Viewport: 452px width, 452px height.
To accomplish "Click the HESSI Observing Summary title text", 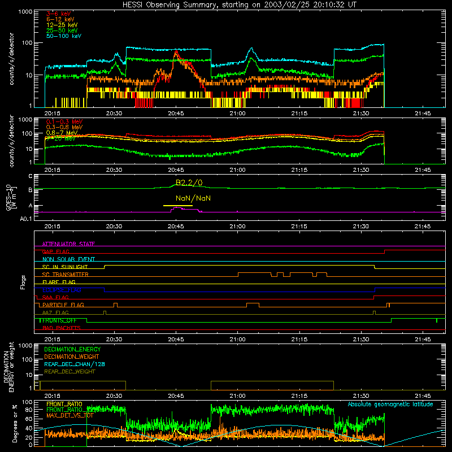I will tap(240, 5).
